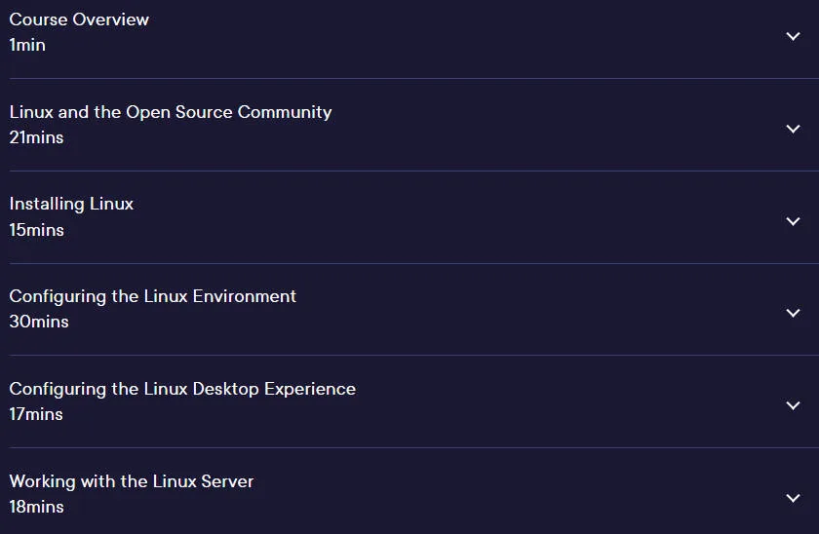Select Configuring the Linux Desktop Experience title

click(182, 389)
